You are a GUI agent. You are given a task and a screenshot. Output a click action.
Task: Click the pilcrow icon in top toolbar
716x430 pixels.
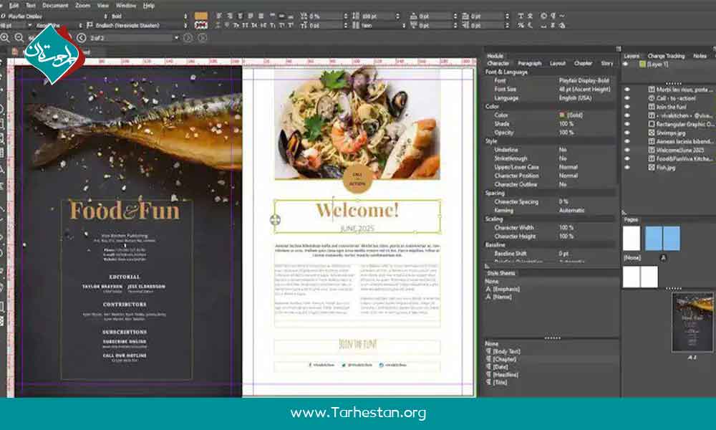click(x=553, y=16)
